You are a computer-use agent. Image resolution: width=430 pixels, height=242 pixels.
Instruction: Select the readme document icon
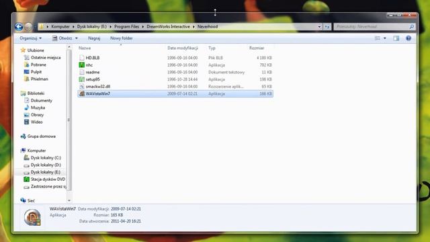click(x=81, y=72)
